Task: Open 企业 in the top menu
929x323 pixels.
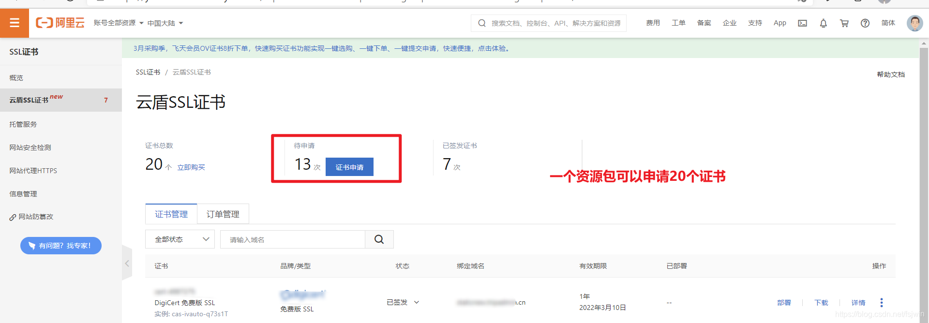Action: click(x=729, y=23)
